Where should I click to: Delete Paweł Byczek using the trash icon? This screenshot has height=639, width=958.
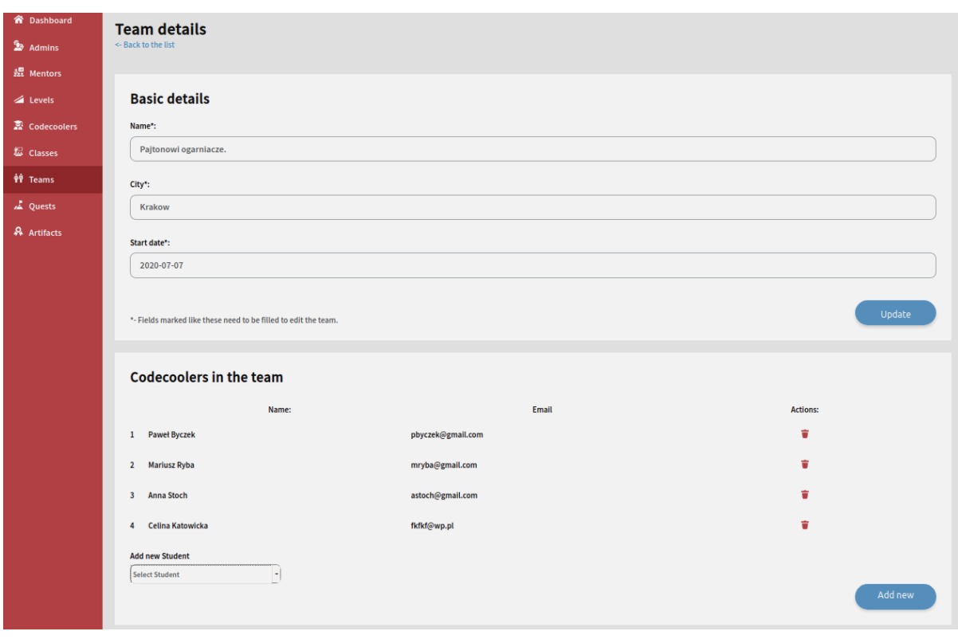click(x=804, y=434)
